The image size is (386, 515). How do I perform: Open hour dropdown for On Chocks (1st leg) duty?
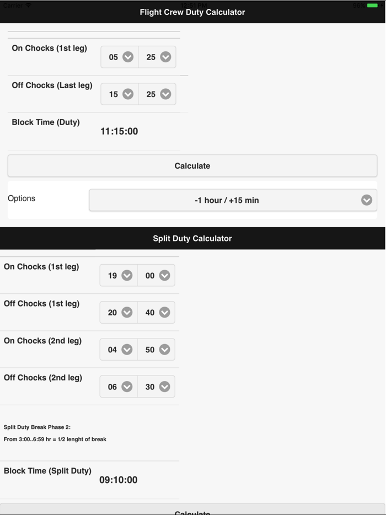pos(120,57)
